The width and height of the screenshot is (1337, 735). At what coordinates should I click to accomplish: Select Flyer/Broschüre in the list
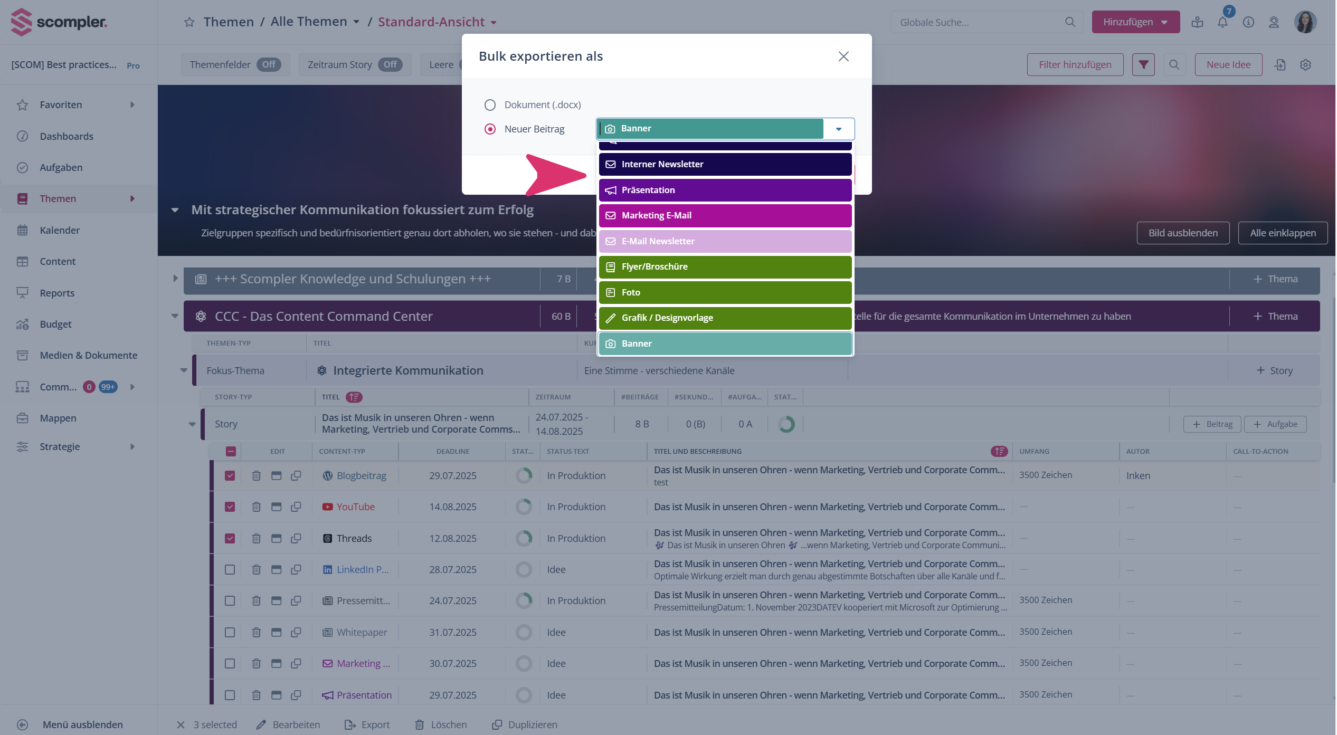tap(725, 266)
